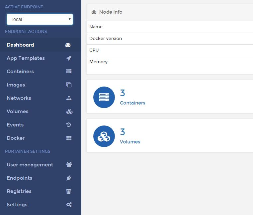Open the active endpoint dropdown showing local
Image resolution: width=253 pixels, height=215 pixels.
[40, 19]
